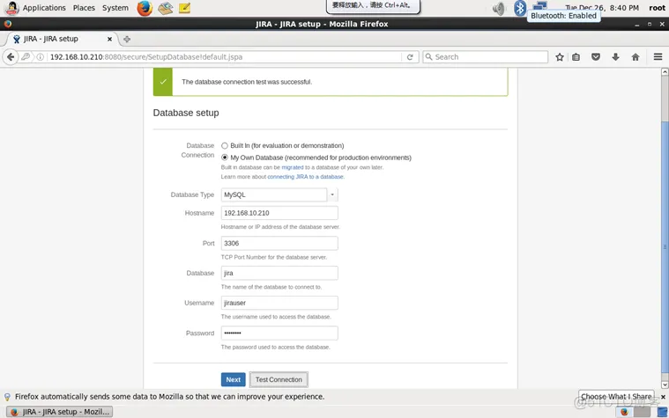The height and width of the screenshot is (418, 669).
Task: Click the vertical scrollbar thumb
Action: click(665, 246)
